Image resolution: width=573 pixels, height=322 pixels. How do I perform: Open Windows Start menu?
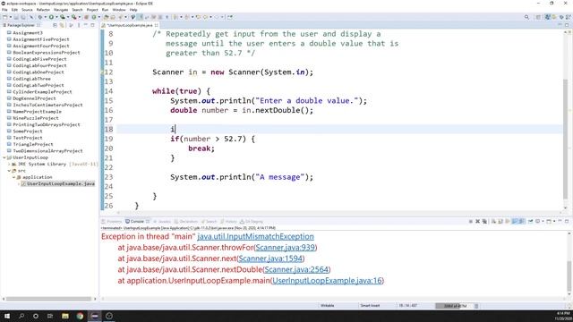(x=7, y=316)
